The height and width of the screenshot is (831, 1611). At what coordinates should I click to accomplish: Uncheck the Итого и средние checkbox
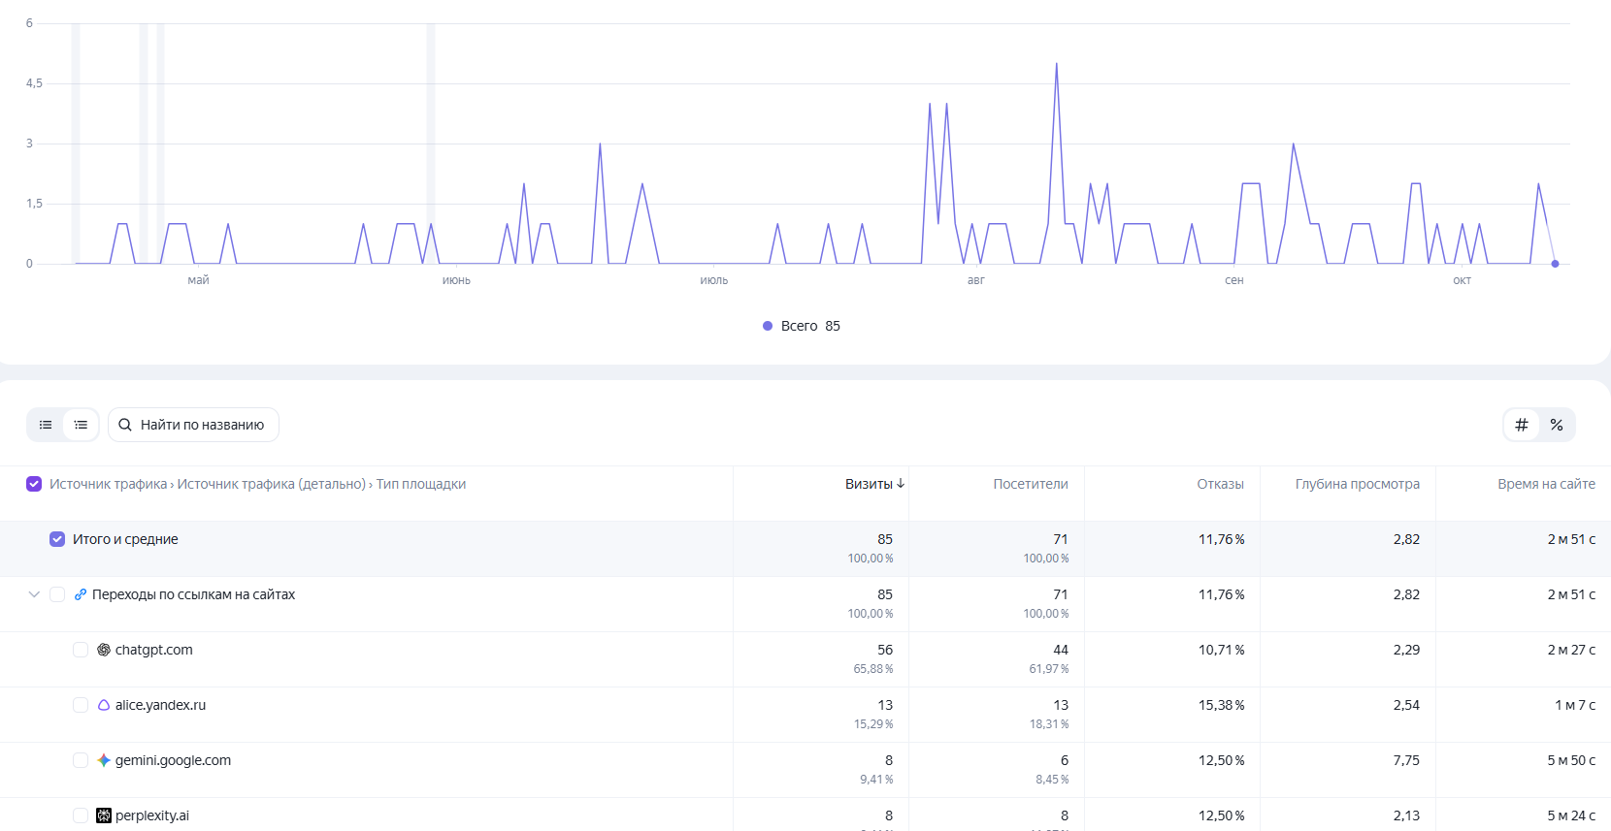pyautogui.click(x=57, y=539)
